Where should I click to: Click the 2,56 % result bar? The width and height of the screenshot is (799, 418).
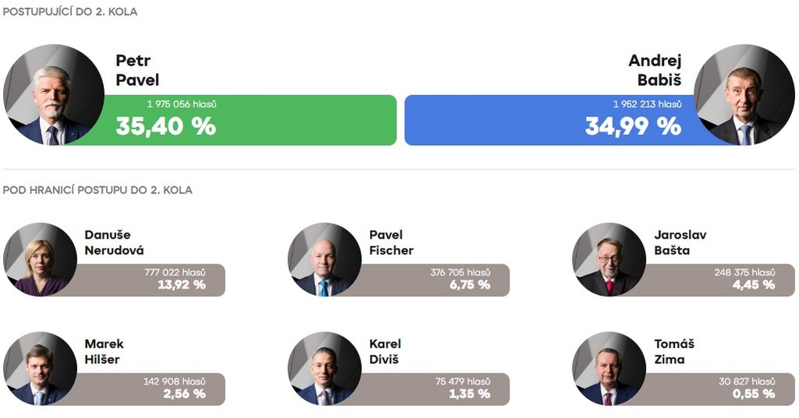pos(156,389)
